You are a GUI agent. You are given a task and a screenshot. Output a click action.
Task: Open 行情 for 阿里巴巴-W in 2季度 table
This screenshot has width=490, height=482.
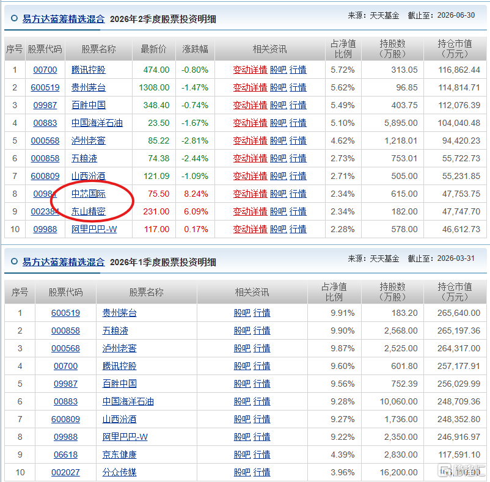(298, 229)
